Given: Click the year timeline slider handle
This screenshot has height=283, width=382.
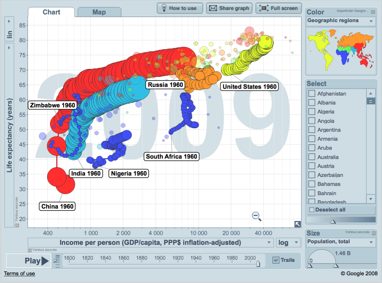Looking at the screenshot, I should 257,263.
